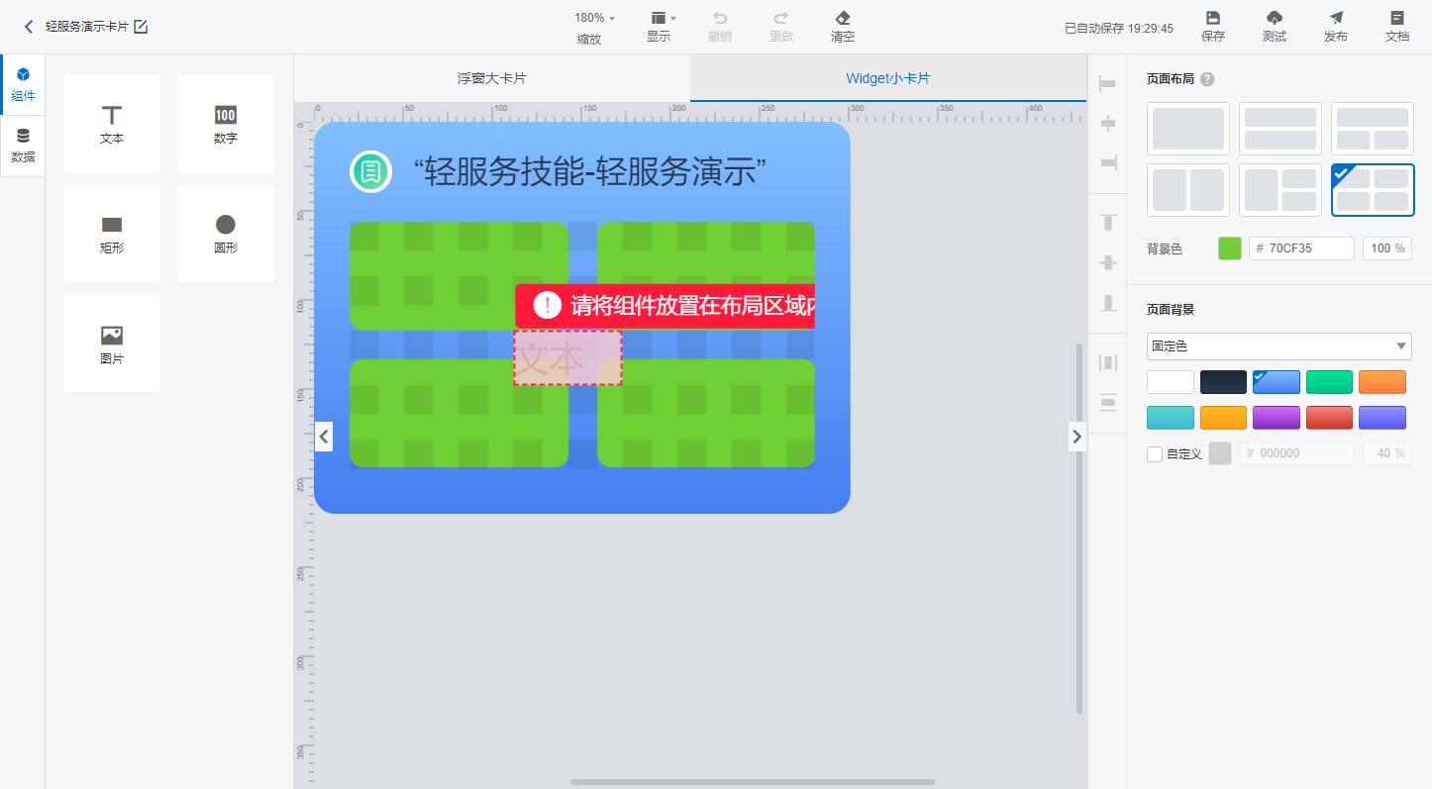Click the canvas horizontal scrollbar
Viewport: 1432px width, 789px height.
(753, 782)
